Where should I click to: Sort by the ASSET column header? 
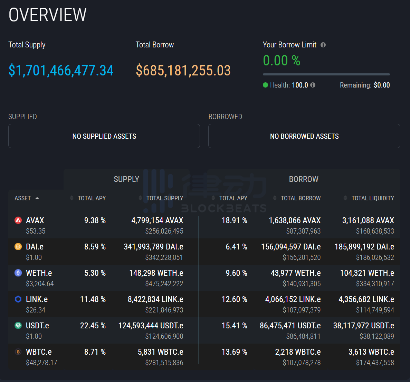pos(27,198)
